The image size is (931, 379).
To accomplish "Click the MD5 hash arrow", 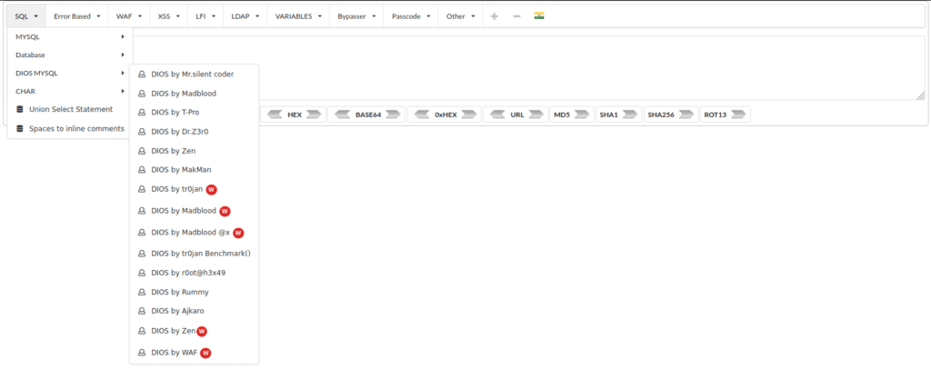I will (582, 115).
